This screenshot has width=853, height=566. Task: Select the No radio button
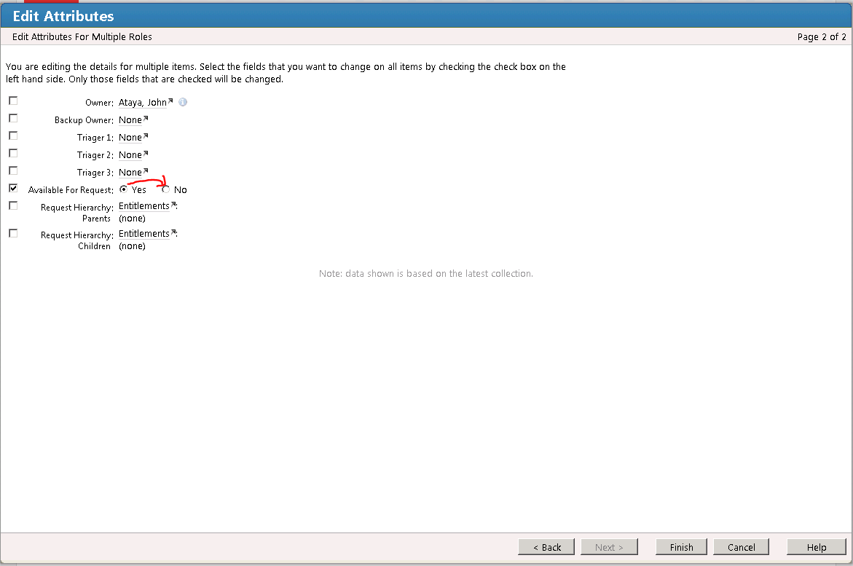click(166, 189)
